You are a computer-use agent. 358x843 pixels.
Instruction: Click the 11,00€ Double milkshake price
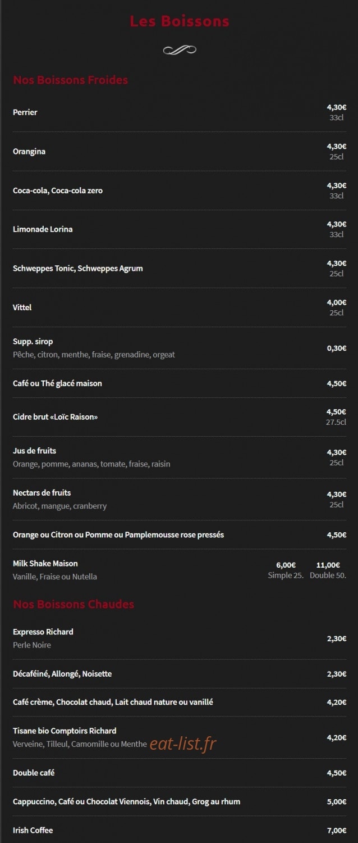[328, 565]
